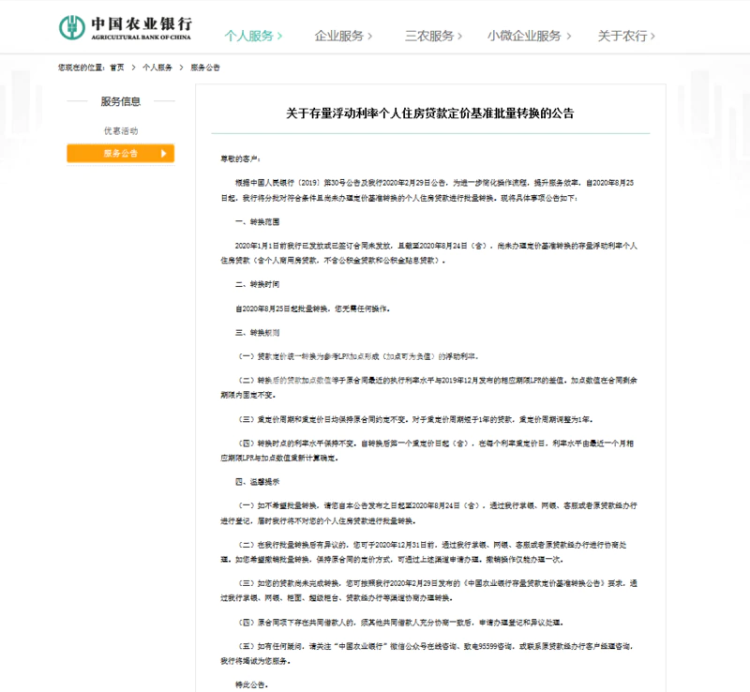
Task: Click the breadcrumb label 您现在的位置
Action: click(x=82, y=68)
